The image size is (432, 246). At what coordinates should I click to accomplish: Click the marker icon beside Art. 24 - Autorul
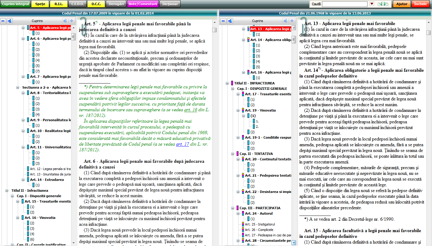pyautogui.click(x=243, y=213)
